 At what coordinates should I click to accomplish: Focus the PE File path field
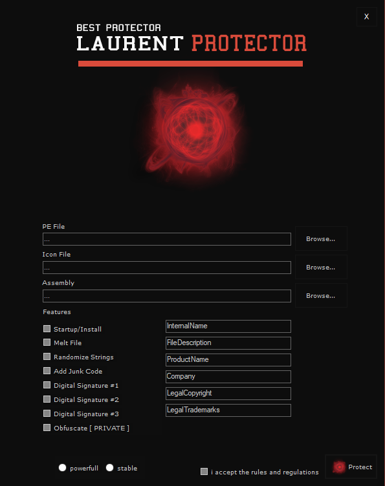click(x=167, y=239)
